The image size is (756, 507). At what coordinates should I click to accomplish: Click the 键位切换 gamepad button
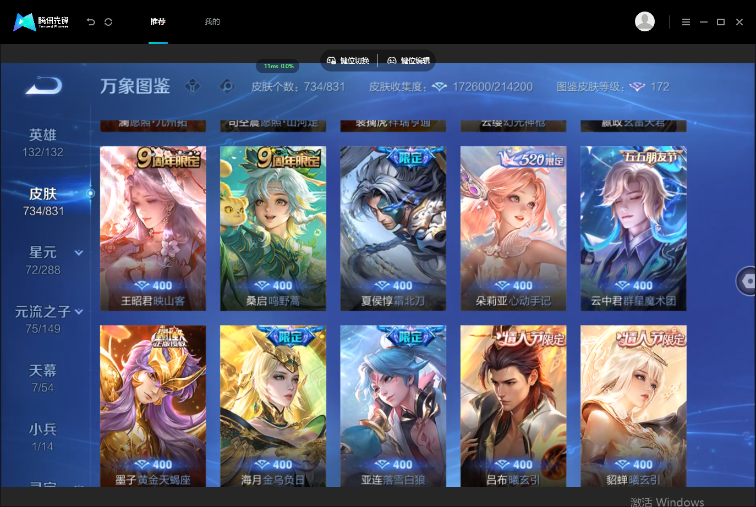348,60
